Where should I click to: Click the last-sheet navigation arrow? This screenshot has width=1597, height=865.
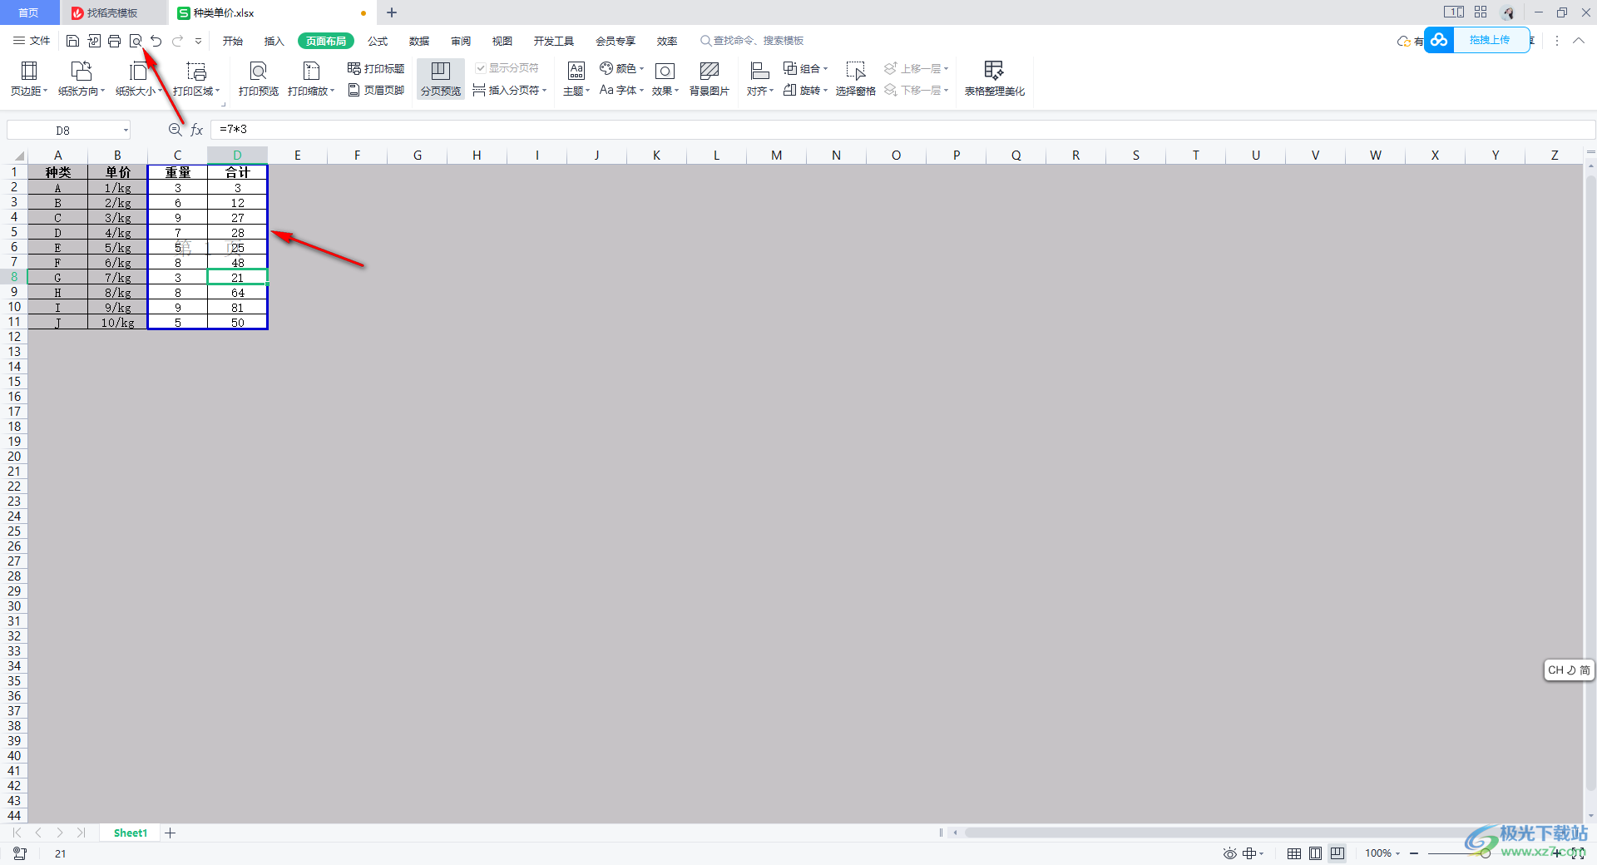click(81, 833)
